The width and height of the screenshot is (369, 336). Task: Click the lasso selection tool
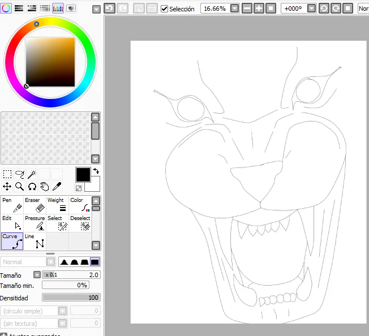pos(19,174)
